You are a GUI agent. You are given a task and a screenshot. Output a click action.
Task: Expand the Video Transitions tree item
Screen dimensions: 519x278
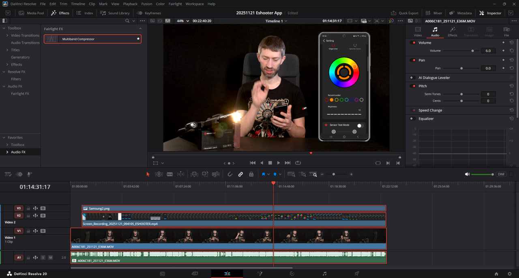(7, 36)
